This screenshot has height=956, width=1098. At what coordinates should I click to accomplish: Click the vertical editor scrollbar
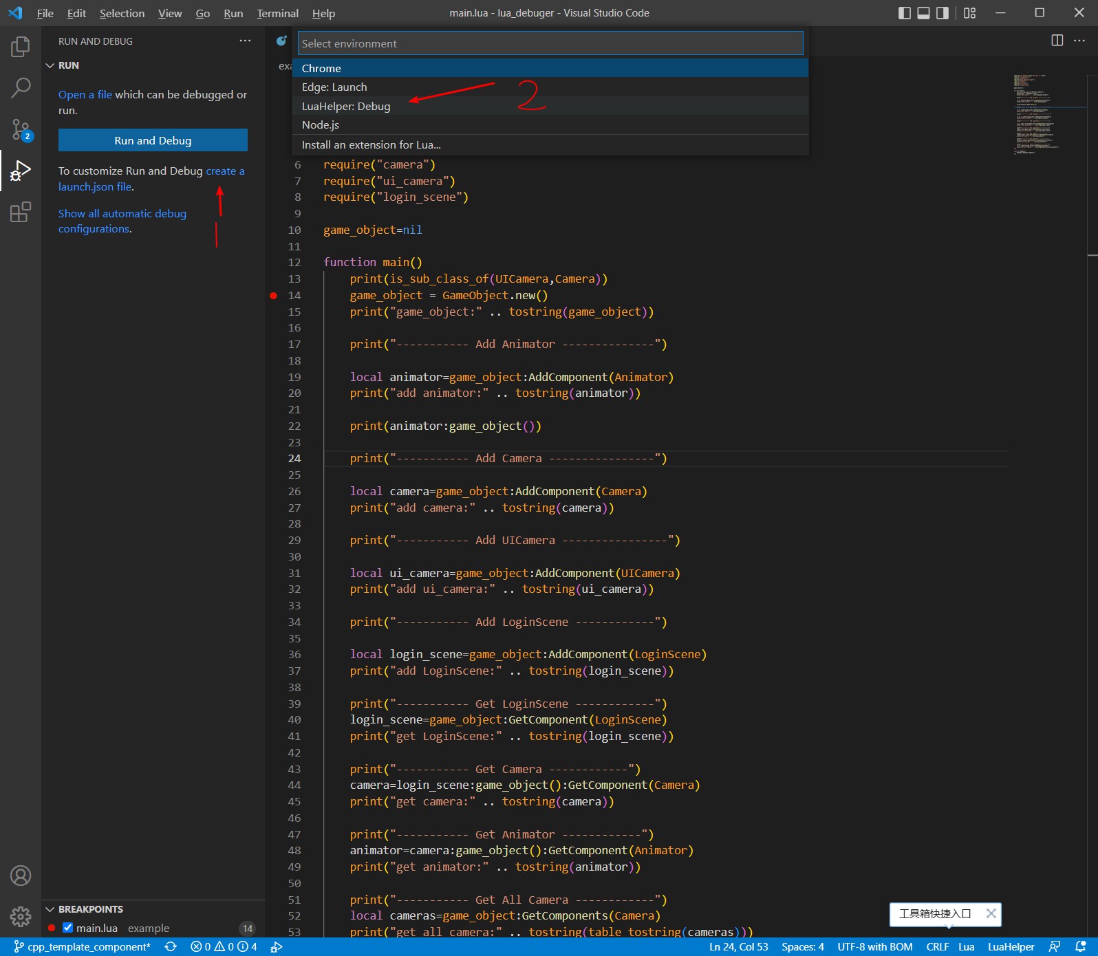point(1092,495)
